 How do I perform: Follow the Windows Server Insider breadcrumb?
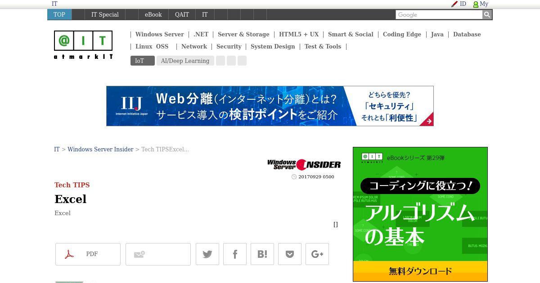coord(100,149)
